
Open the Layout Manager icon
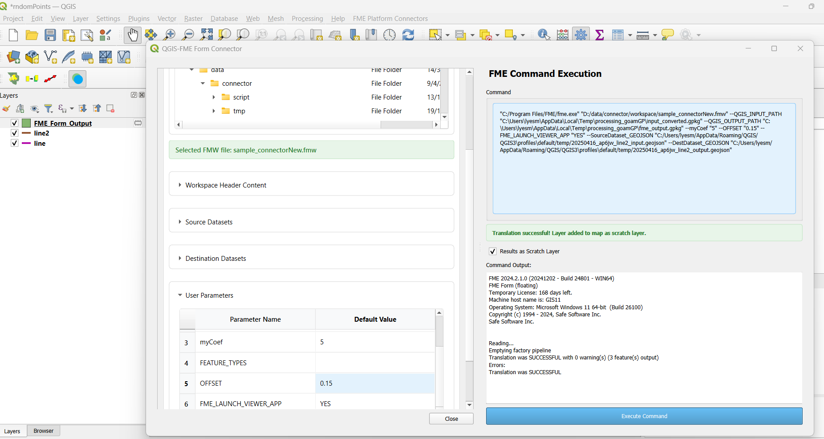click(87, 35)
